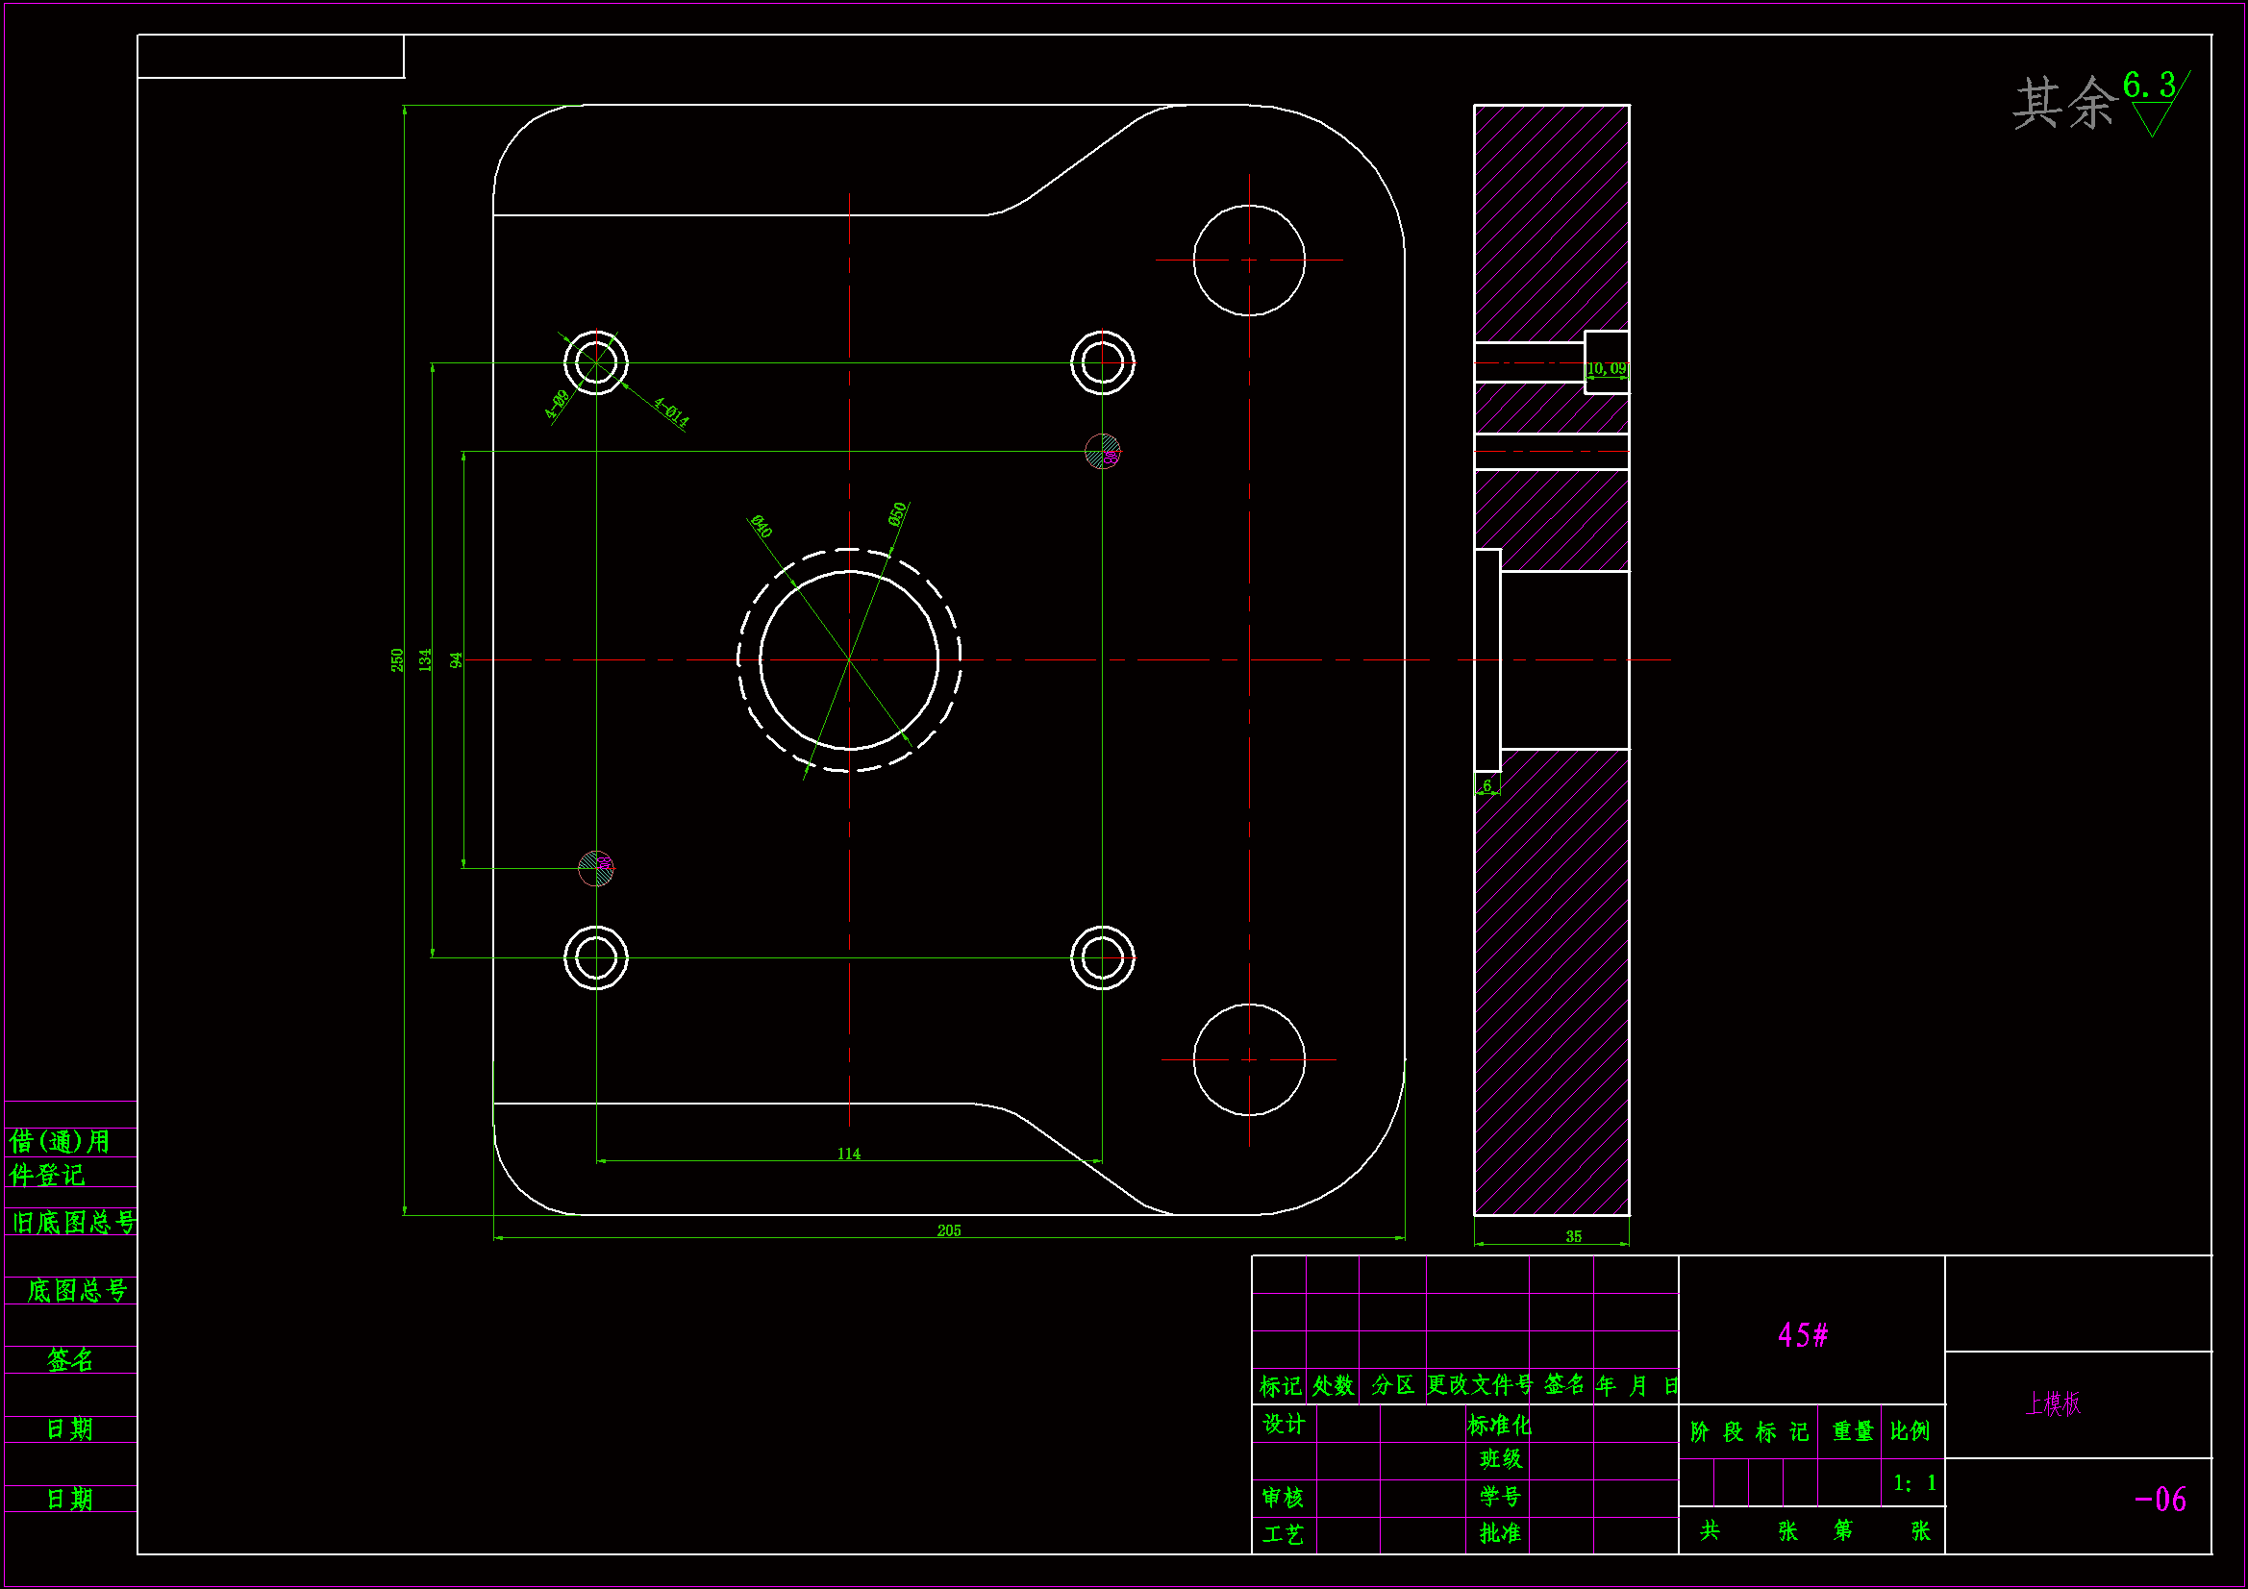Screen dimensions: 2248x1589
Task: Click the 旧底图总号 cell in left margin
Action: (72, 1223)
